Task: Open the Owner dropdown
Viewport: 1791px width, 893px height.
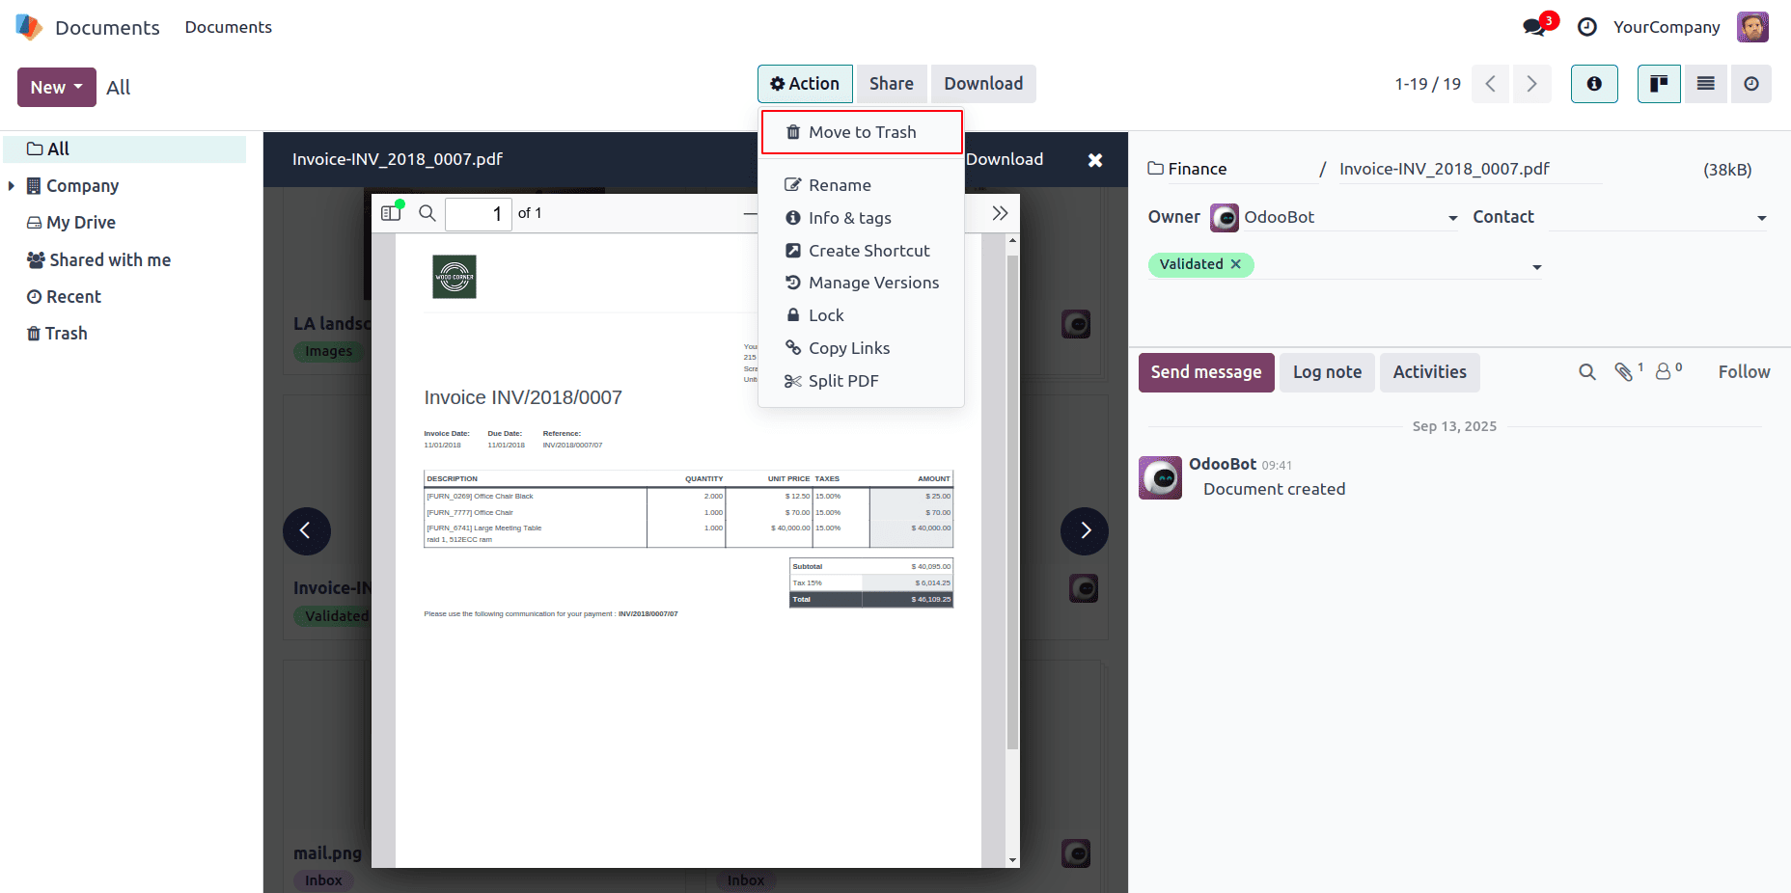Action: point(1453,218)
